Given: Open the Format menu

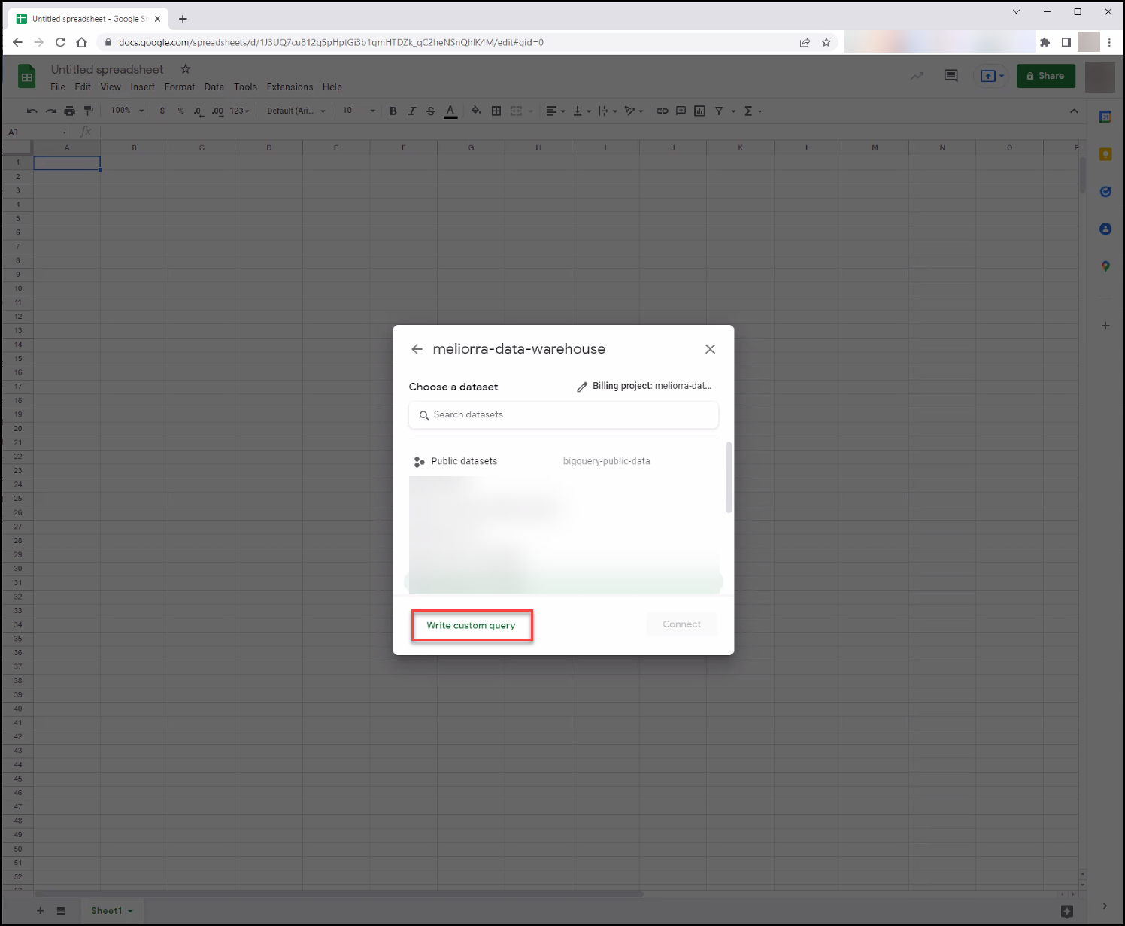Looking at the screenshot, I should pos(180,87).
